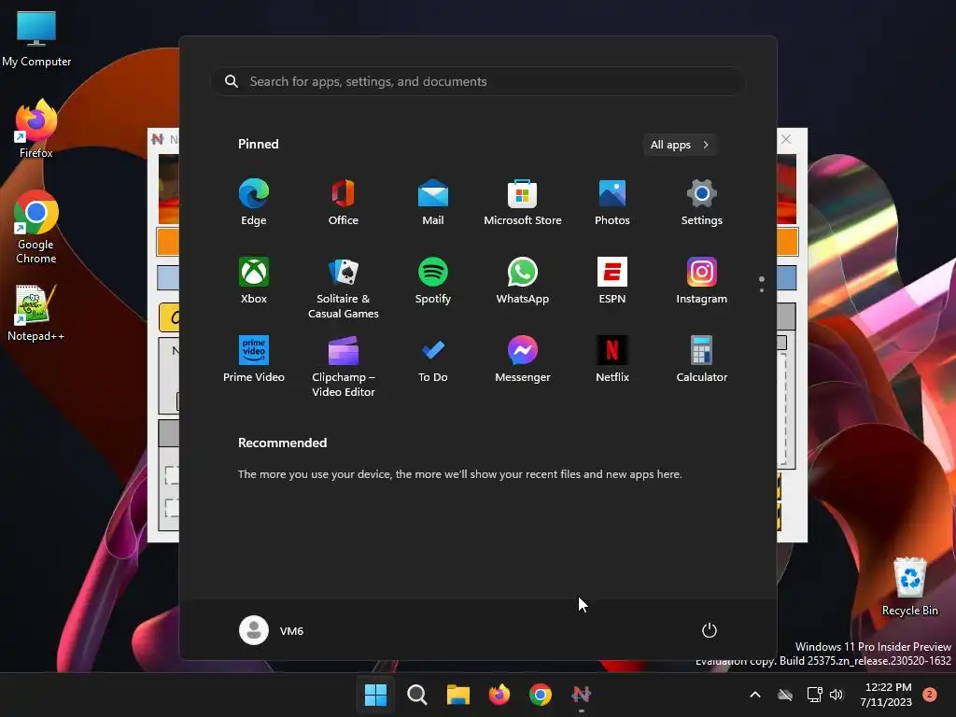The image size is (956, 717).
Task: Go to next page of pinned apps
Action: coord(762,289)
